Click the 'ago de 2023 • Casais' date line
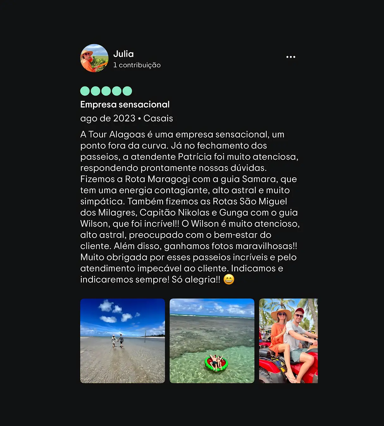The image size is (384, 426). pyautogui.click(x=126, y=118)
